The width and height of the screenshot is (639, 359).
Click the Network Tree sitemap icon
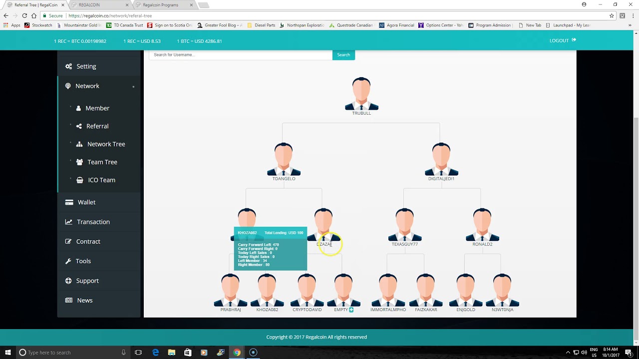[x=79, y=144]
